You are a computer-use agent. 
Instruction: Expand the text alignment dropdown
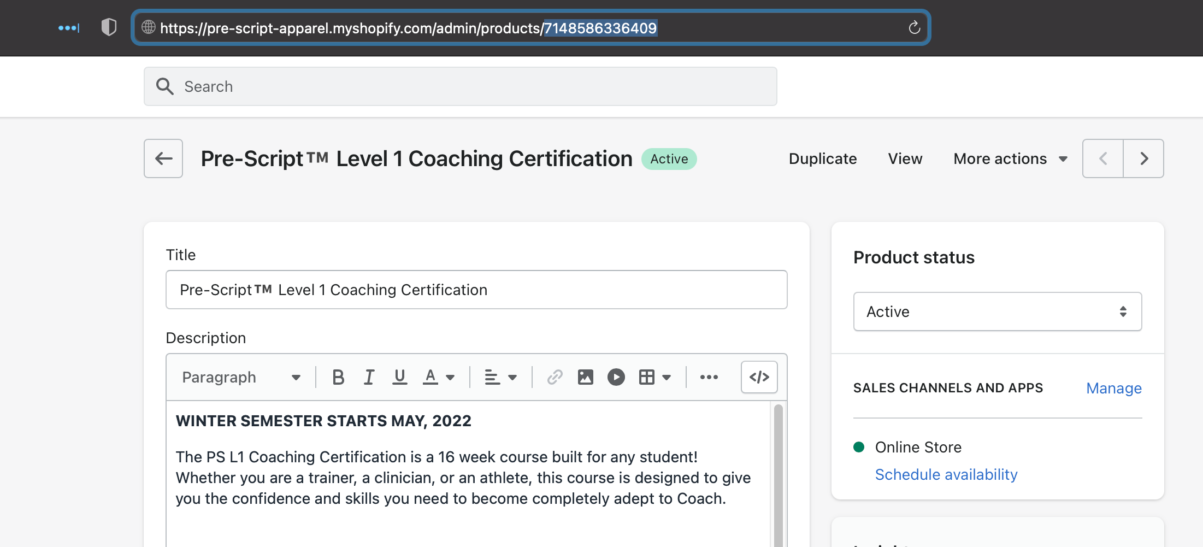coord(500,377)
